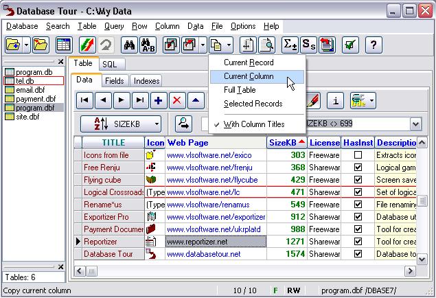
Task: Choose Current Record in copy menu
Action: 257,62
